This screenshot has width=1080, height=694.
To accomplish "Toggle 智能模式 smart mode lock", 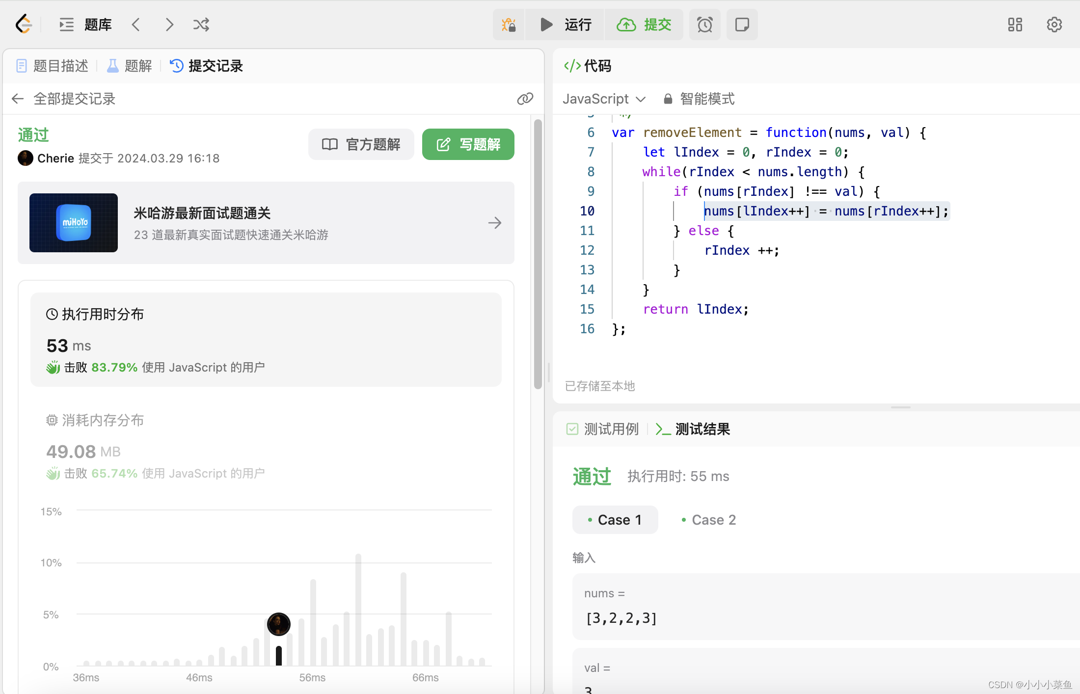I will point(699,99).
